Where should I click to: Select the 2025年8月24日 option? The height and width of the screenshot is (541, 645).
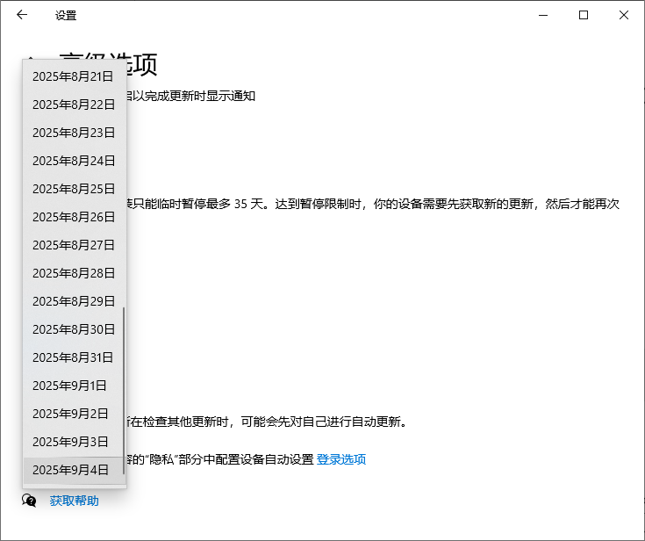coord(74,161)
